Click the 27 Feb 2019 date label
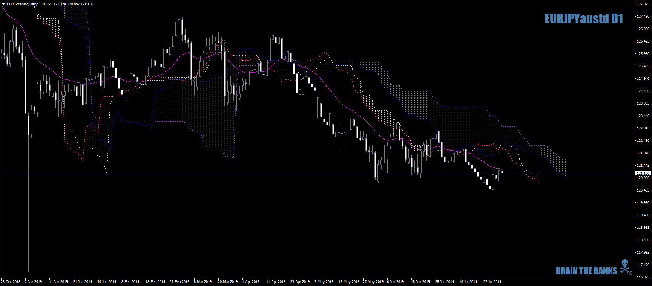The height and width of the screenshot is (286, 652). tap(179, 282)
